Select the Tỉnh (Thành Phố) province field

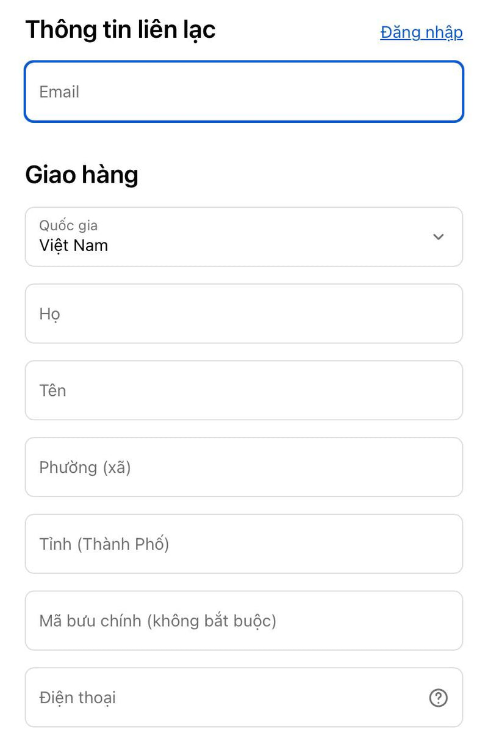pos(244,544)
